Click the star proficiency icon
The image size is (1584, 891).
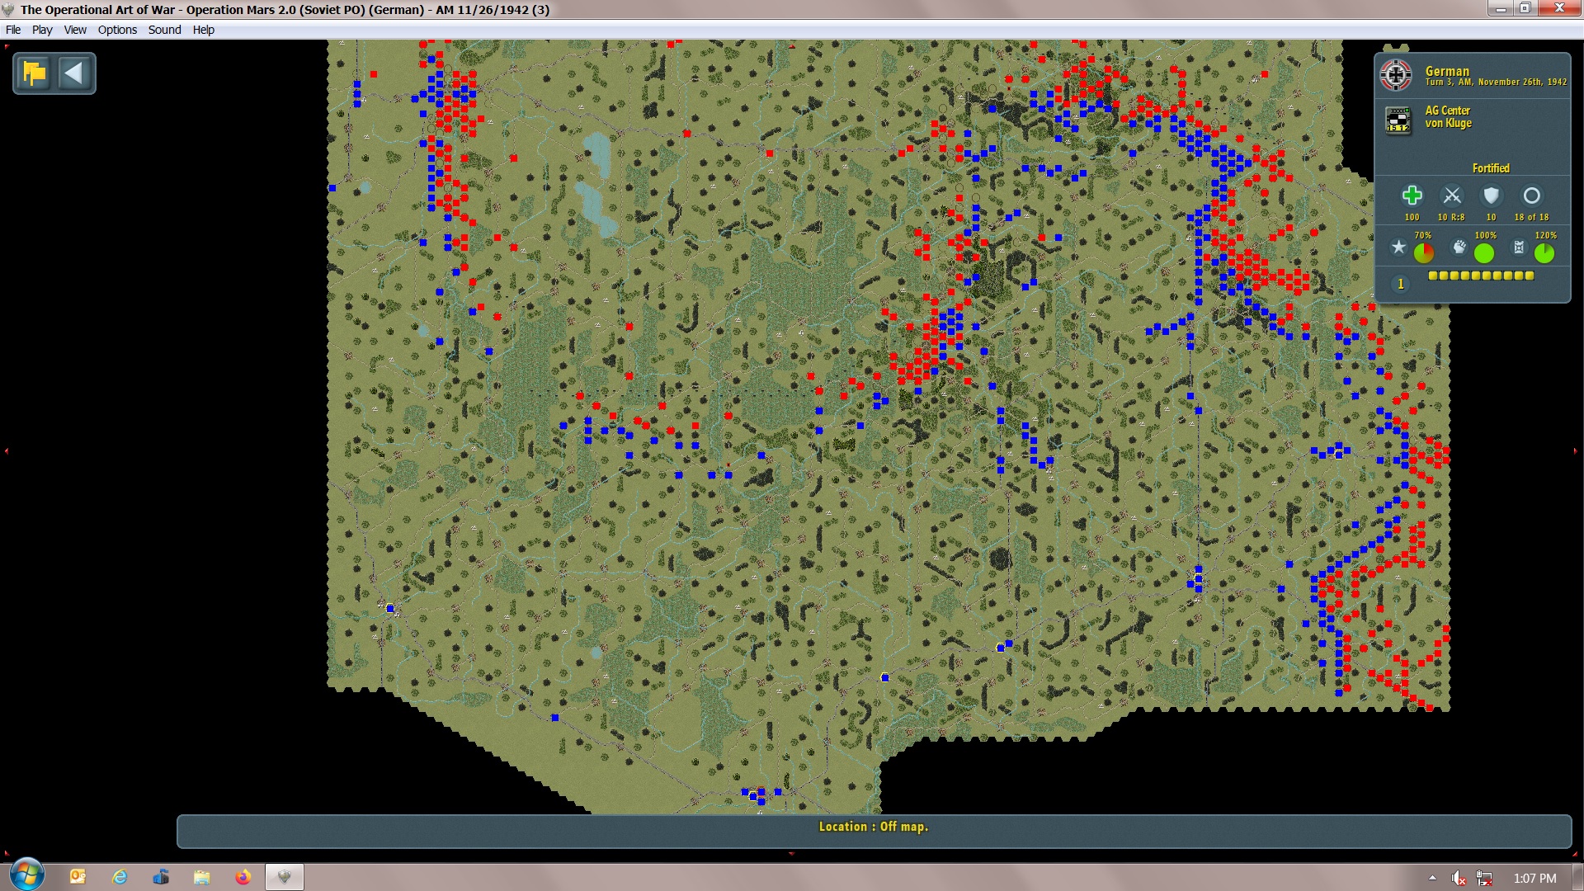[x=1398, y=247]
